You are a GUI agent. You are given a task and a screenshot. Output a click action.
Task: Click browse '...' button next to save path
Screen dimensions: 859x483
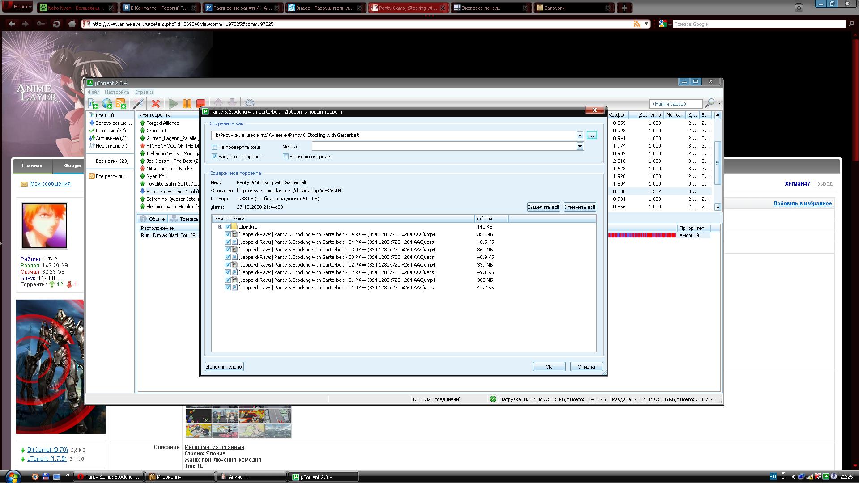591,135
